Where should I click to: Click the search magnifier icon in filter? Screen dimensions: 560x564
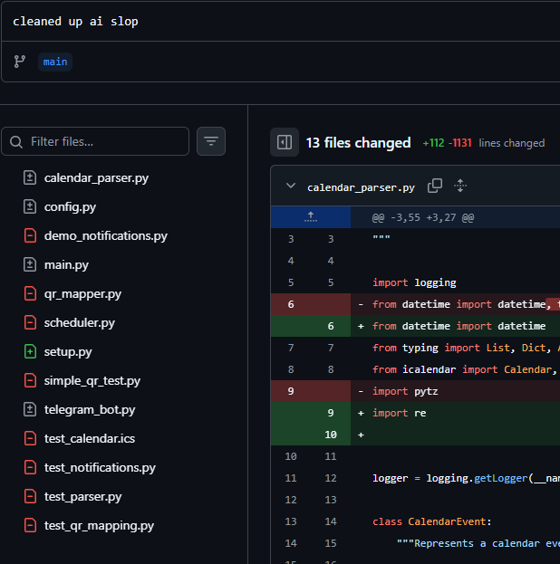point(16,142)
